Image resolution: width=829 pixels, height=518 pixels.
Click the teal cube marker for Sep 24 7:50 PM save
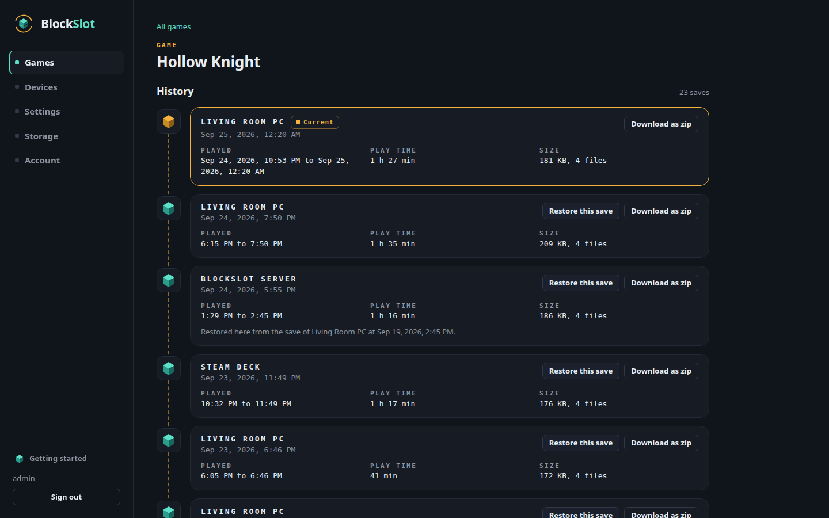click(x=169, y=208)
